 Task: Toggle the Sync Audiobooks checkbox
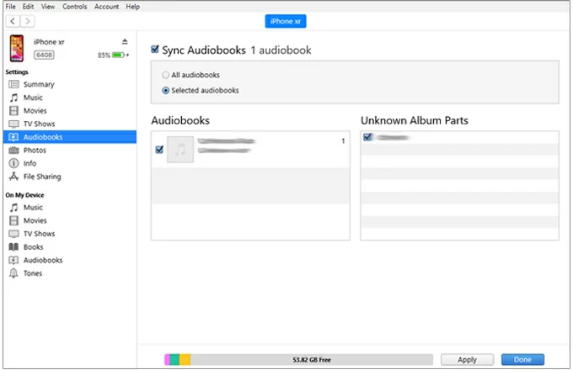154,50
